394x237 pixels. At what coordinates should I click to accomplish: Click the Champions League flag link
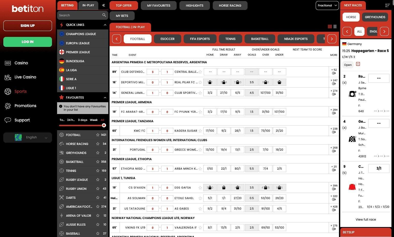(x=82, y=34)
